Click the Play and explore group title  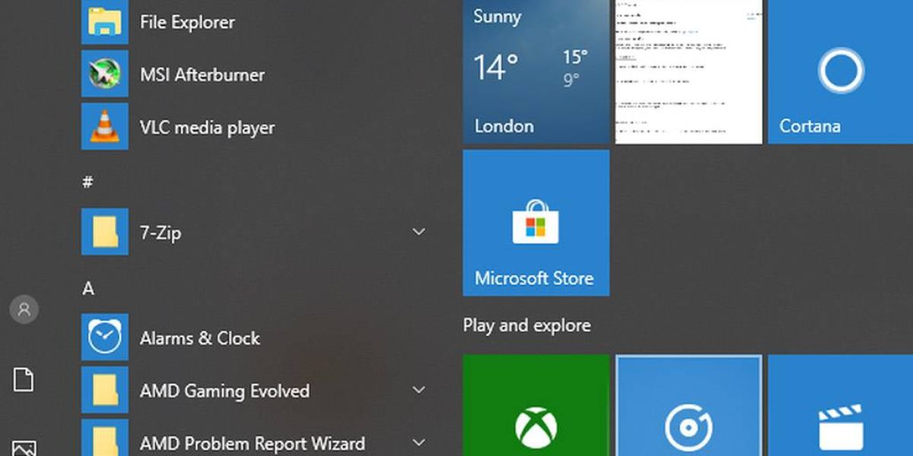(526, 326)
